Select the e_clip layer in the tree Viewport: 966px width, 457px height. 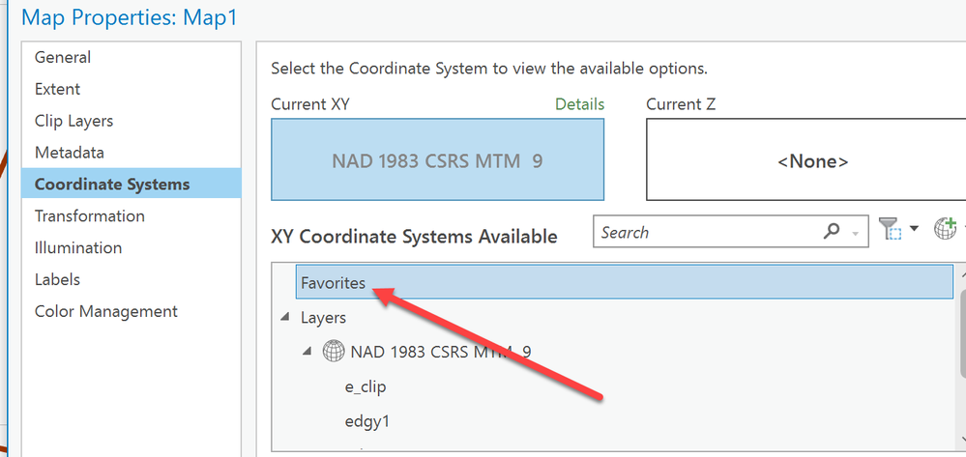(x=366, y=386)
